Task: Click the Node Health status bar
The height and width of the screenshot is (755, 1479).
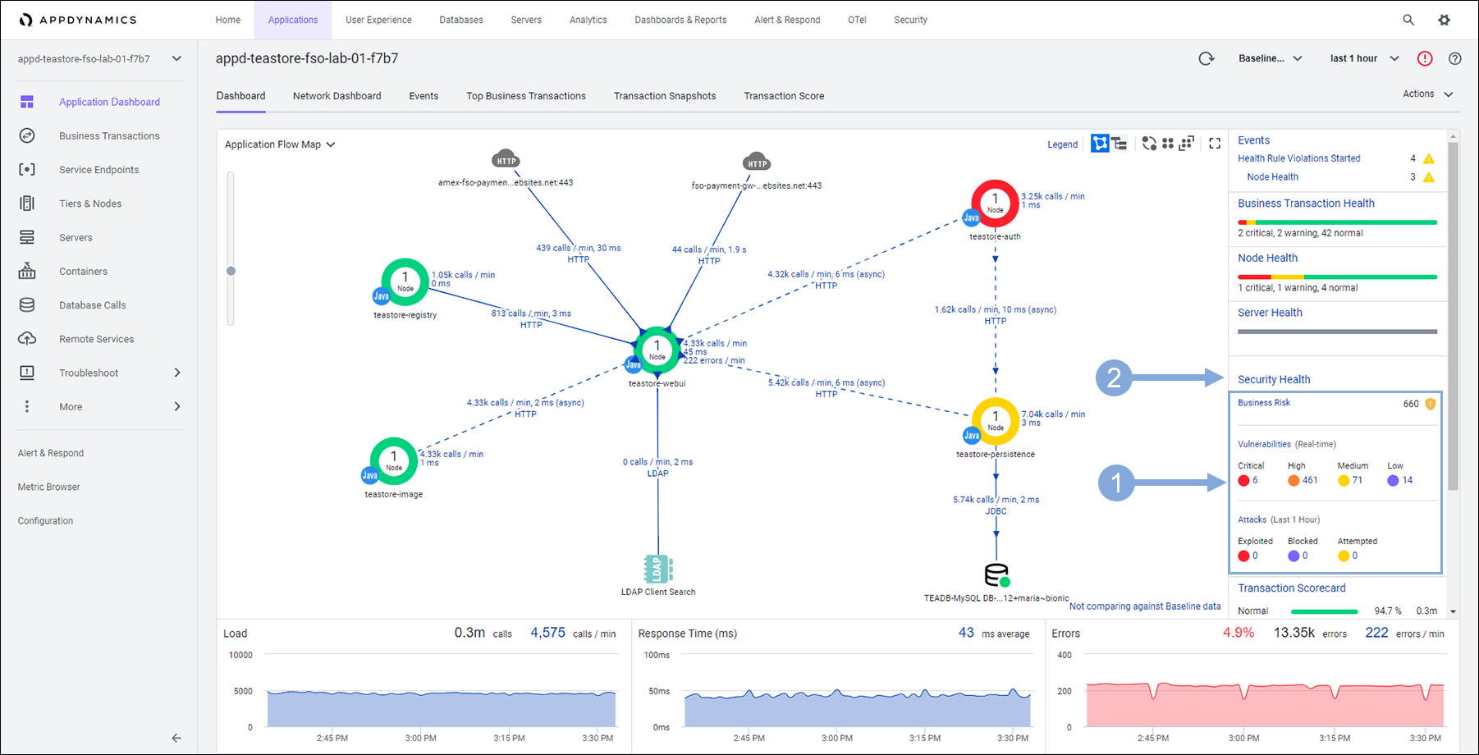Action: point(1337,277)
